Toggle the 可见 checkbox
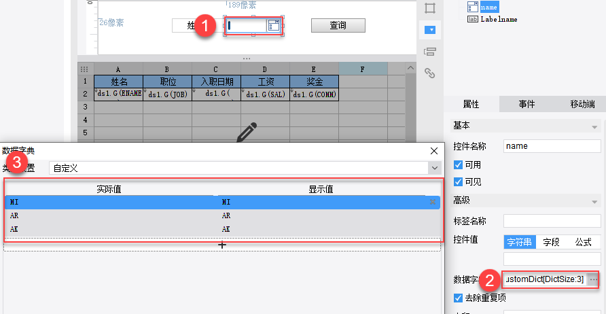This screenshot has height=314, width=606. (459, 181)
